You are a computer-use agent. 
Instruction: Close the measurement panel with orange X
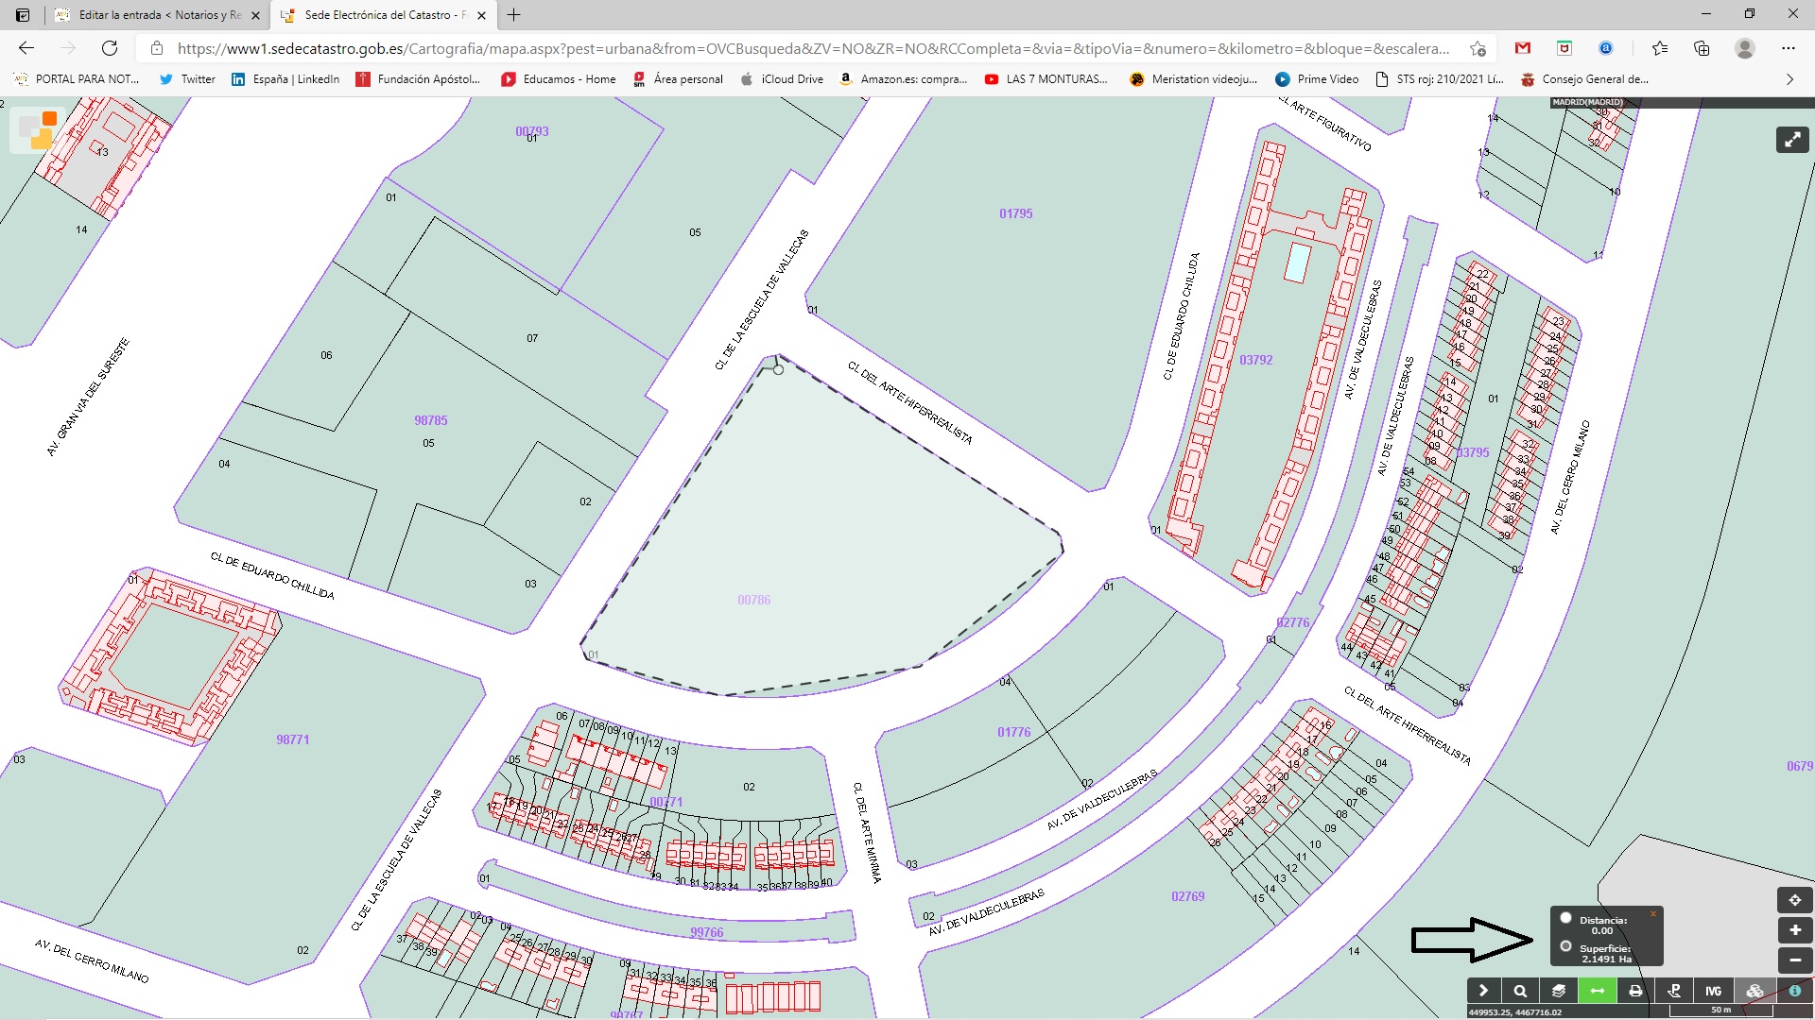[x=1653, y=913]
